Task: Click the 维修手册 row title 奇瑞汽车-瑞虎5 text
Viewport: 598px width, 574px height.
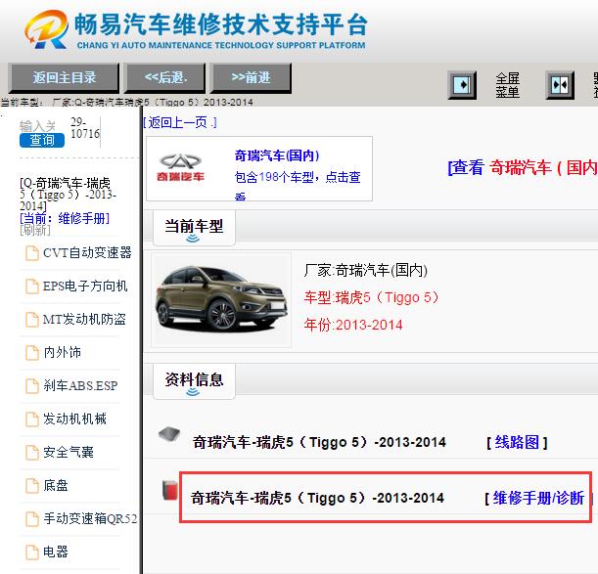Action: [x=317, y=498]
